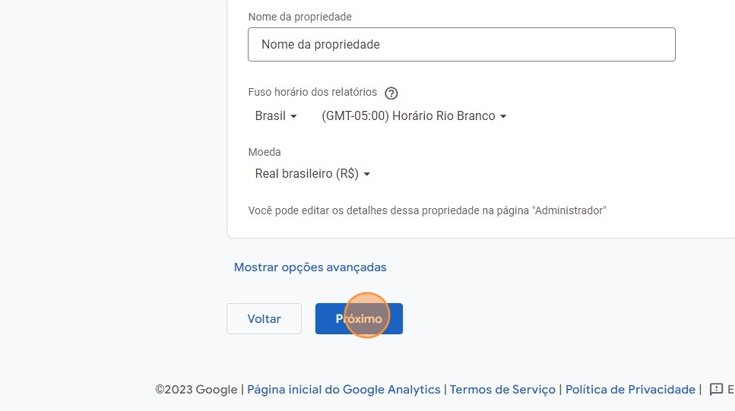
Task: Focus the Nome da propriedade text field
Action: 461,45
